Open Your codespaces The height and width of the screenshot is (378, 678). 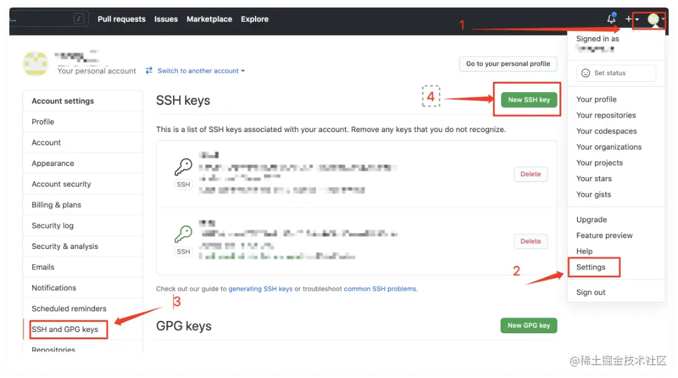point(606,131)
